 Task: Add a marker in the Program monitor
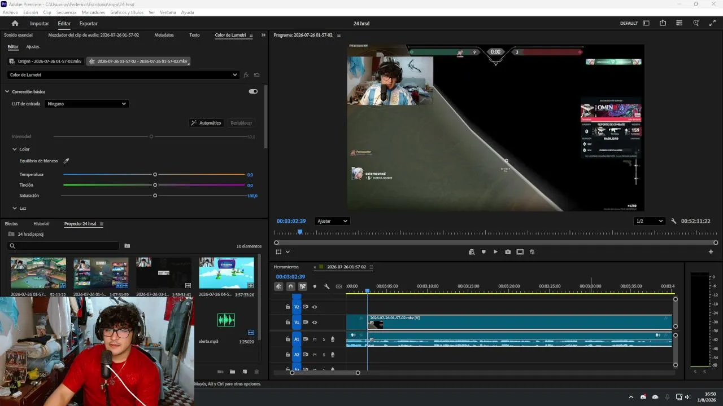484,252
